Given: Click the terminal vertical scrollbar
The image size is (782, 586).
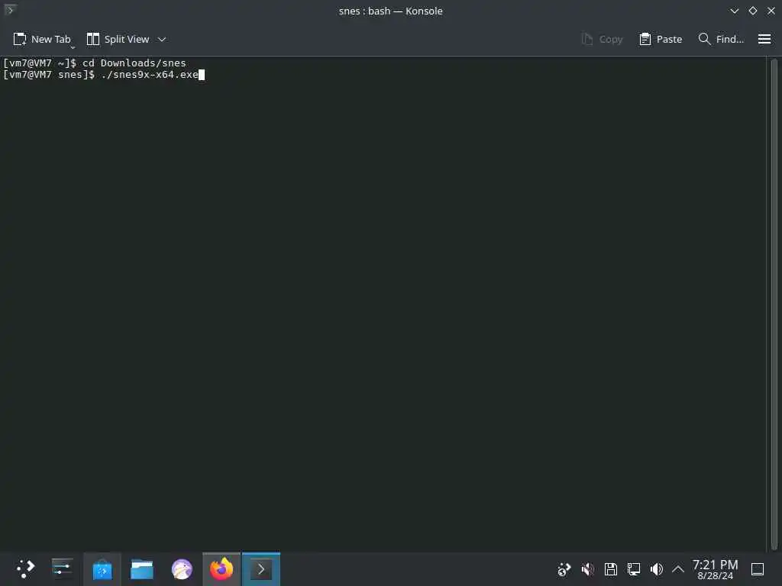Looking at the screenshot, I should 774,304.
